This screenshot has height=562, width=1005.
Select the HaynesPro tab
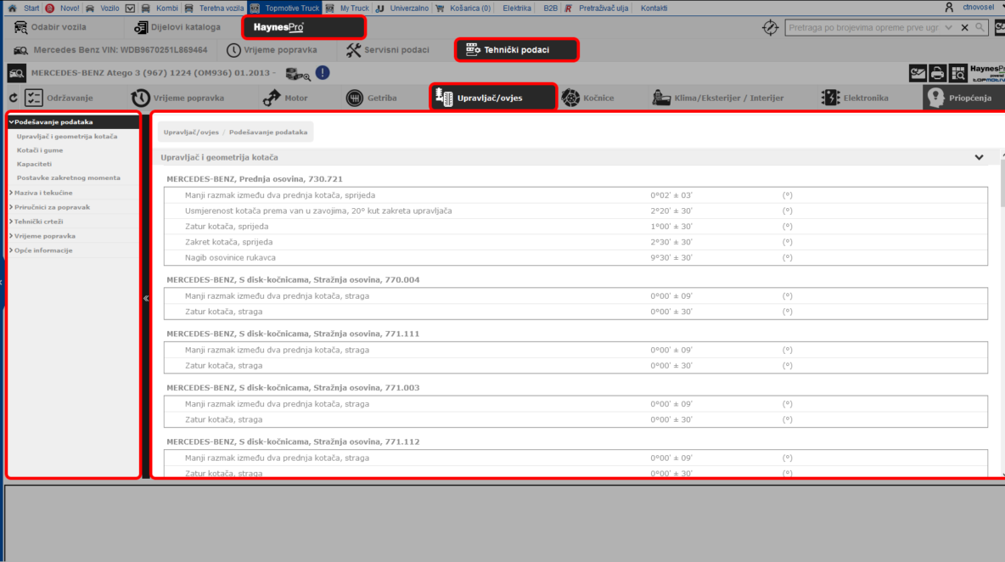[304, 27]
